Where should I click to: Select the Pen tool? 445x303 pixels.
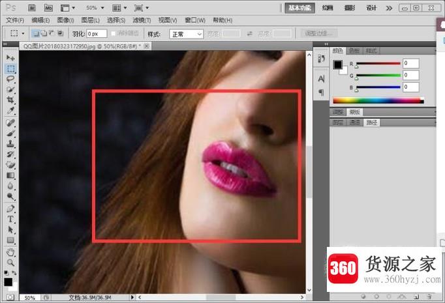pyautogui.click(x=10, y=209)
